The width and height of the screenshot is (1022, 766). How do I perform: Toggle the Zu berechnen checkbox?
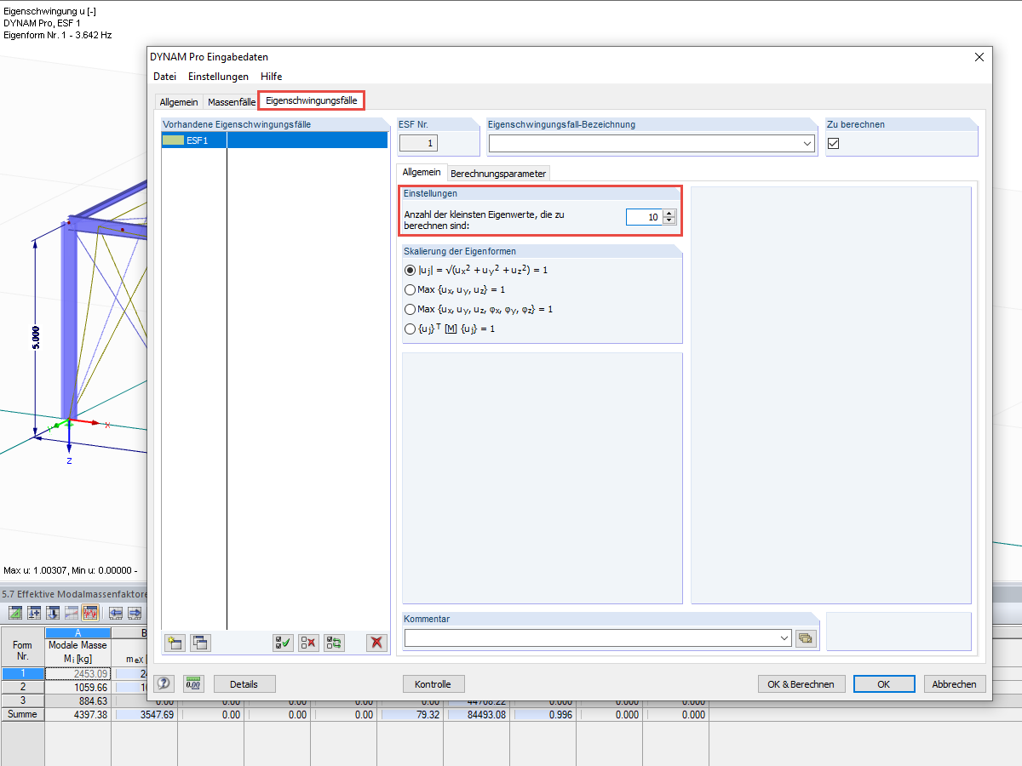pos(834,143)
